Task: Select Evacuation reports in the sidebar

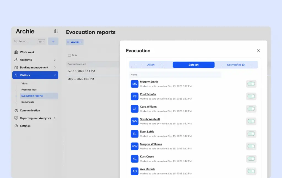Action: click(39, 96)
